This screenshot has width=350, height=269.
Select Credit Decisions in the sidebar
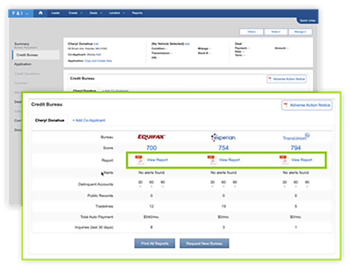click(27, 73)
